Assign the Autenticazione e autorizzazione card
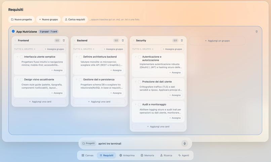 coord(175,72)
